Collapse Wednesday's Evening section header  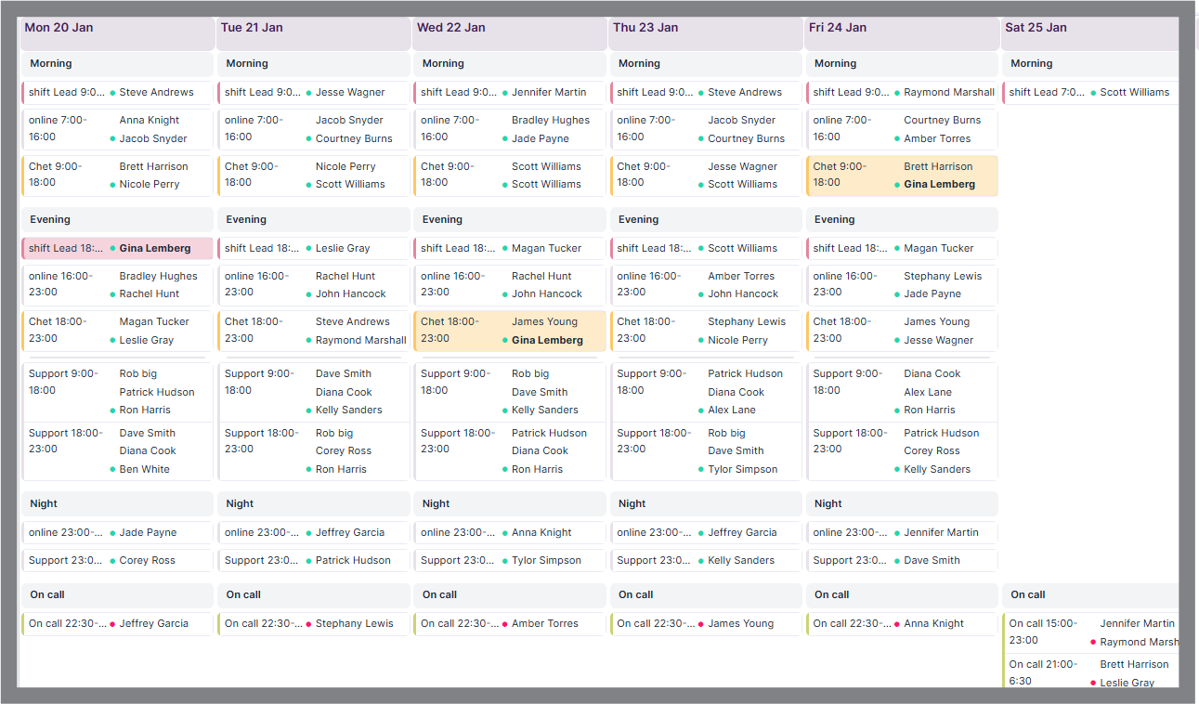[509, 220]
